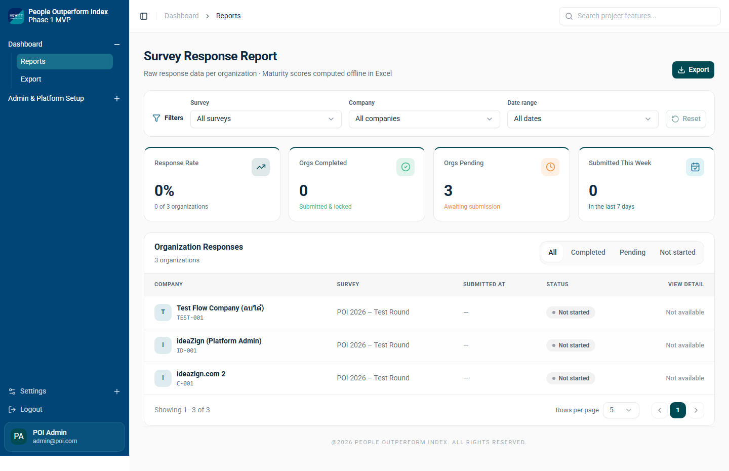Click the COMPANY column header
This screenshot has height=471, width=729.
pyautogui.click(x=169, y=285)
